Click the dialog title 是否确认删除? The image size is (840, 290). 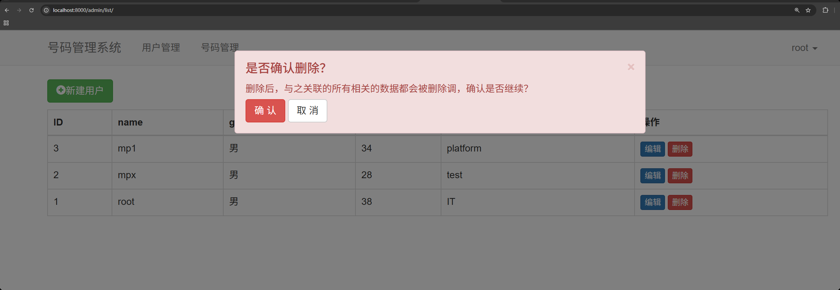click(285, 68)
